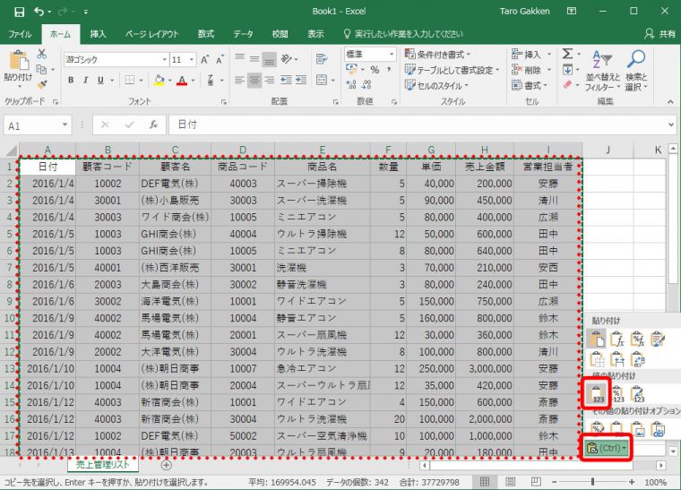Toggle Underline formatting
This screenshot has width=681, height=490.
(x=100, y=80)
